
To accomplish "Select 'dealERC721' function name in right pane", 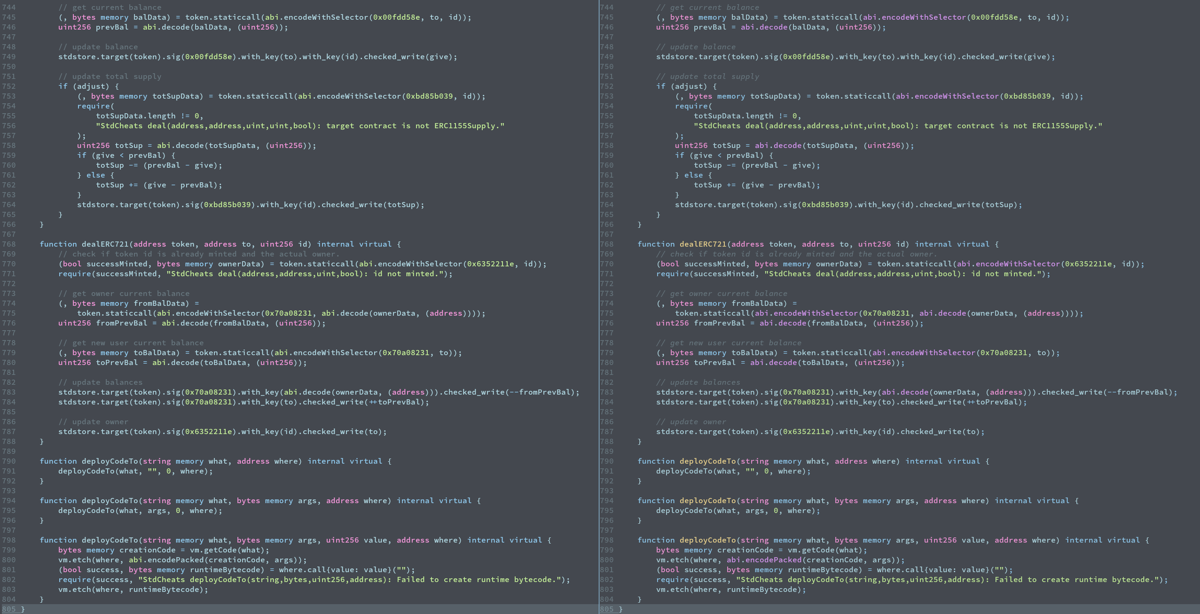I will (703, 244).
